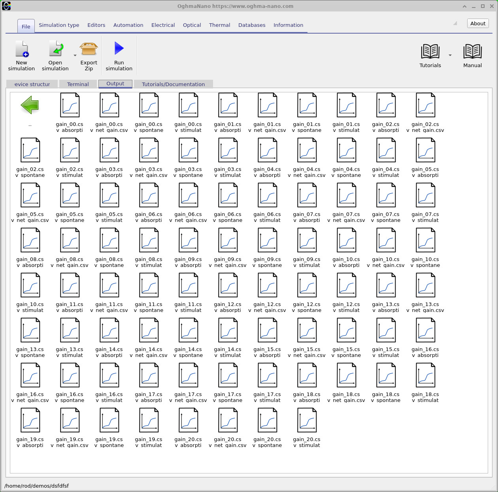
Task: Open the Simulation type ribbon tab
Action: (x=59, y=25)
